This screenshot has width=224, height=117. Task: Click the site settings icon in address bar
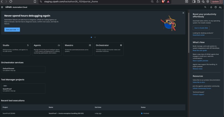[x=41, y=2]
